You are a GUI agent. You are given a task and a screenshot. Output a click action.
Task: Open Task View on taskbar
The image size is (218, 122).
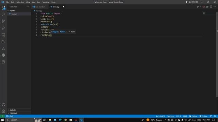coord(44,120)
